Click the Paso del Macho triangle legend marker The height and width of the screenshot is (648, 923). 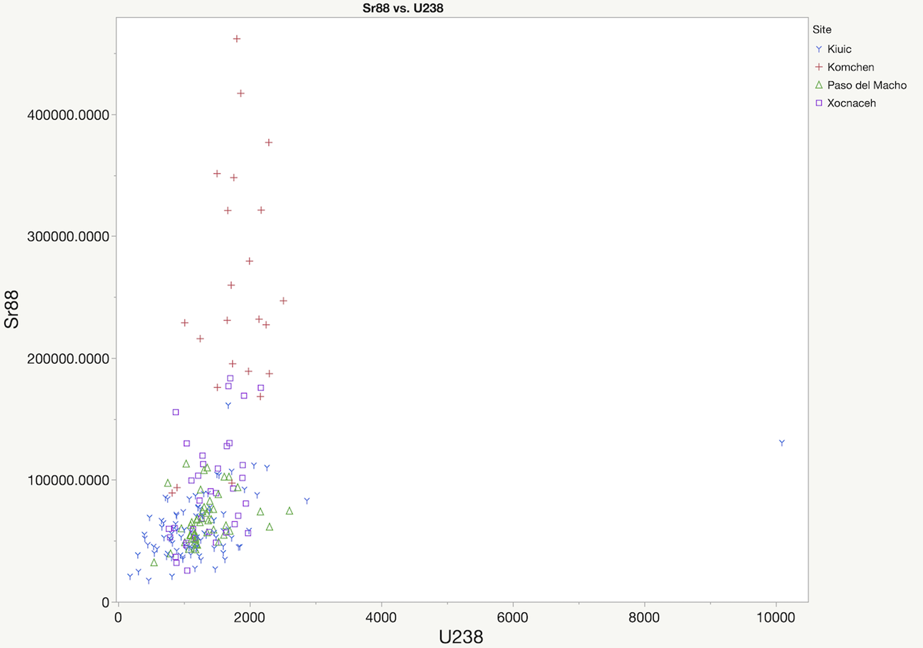(818, 85)
